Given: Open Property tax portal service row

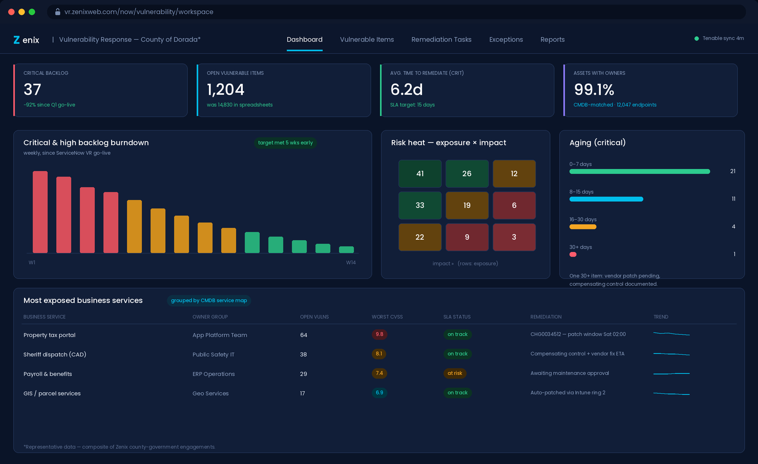Looking at the screenshot, I should [x=380, y=334].
